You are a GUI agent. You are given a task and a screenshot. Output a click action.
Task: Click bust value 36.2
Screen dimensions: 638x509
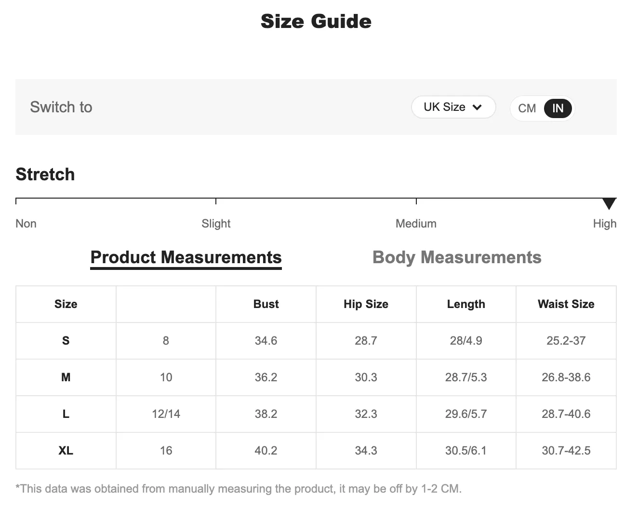pyautogui.click(x=266, y=377)
